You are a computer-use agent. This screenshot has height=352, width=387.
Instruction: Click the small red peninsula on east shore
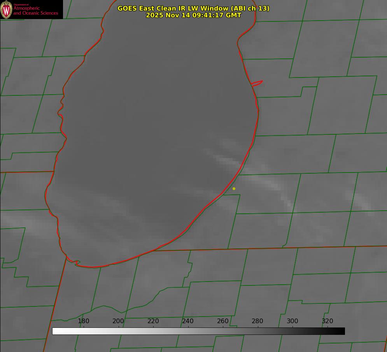(257, 83)
